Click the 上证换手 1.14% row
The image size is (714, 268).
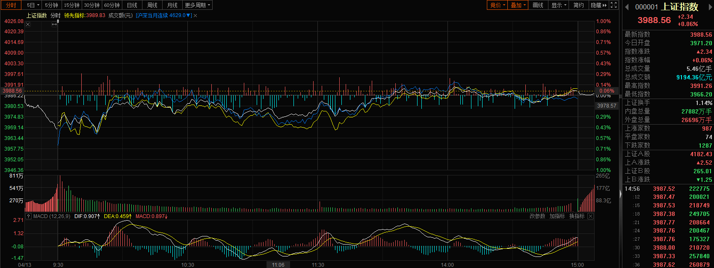668,103
